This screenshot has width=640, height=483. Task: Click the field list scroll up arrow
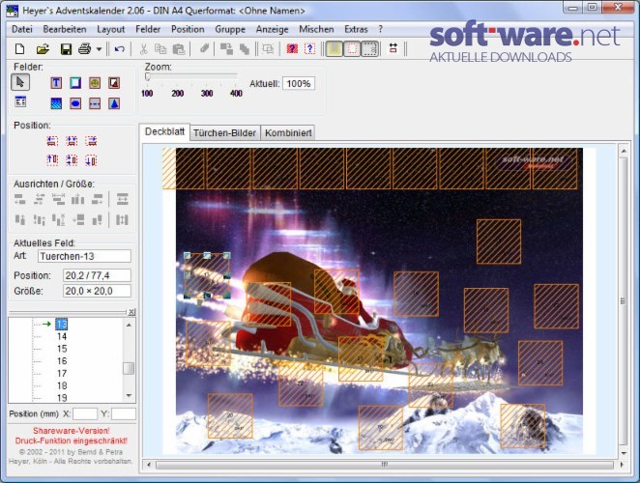pyautogui.click(x=129, y=326)
